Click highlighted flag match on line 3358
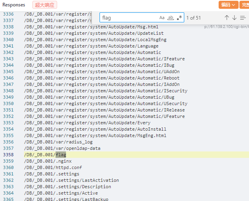 pos(61,155)
